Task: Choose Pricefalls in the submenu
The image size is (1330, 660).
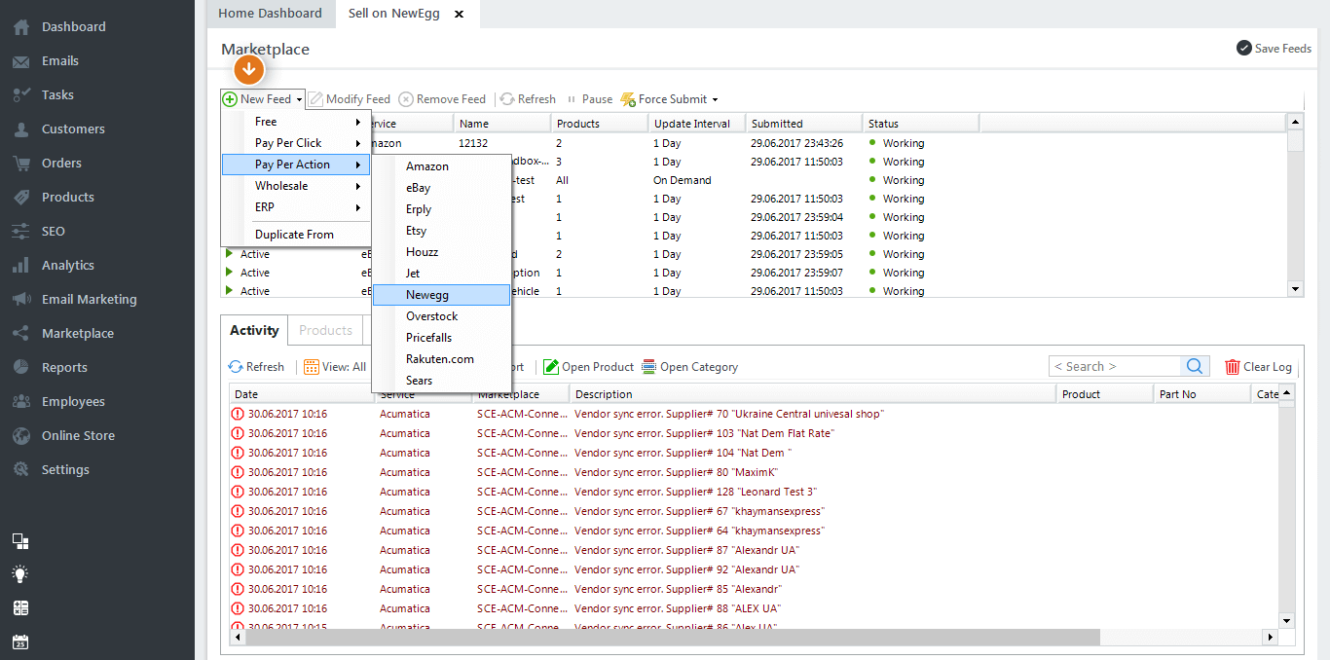Action: coord(442,338)
